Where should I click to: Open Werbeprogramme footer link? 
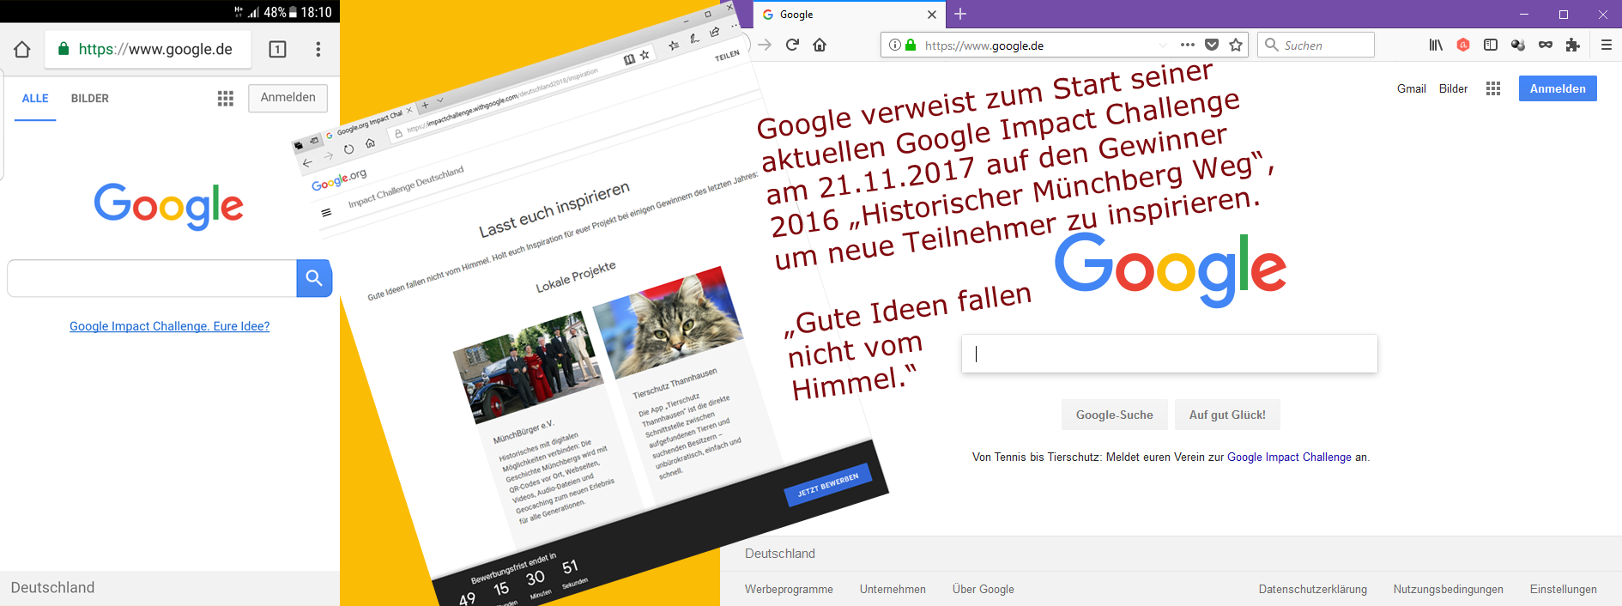coord(789,590)
